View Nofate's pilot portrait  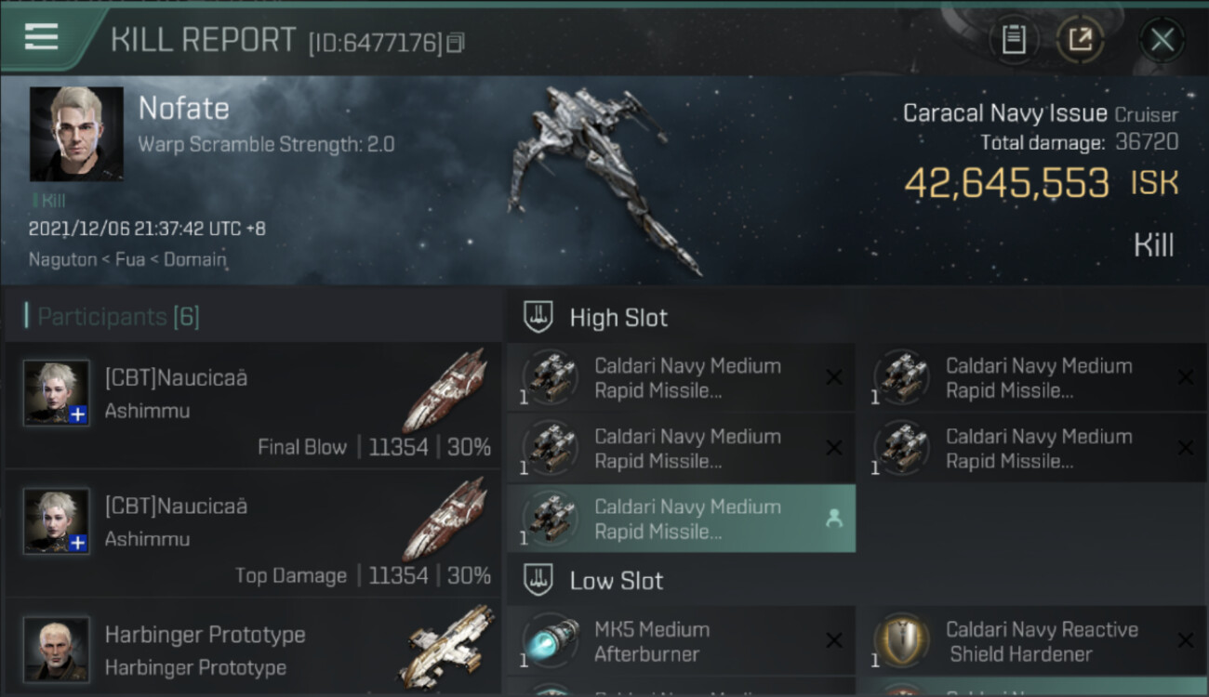click(x=76, y=134)
